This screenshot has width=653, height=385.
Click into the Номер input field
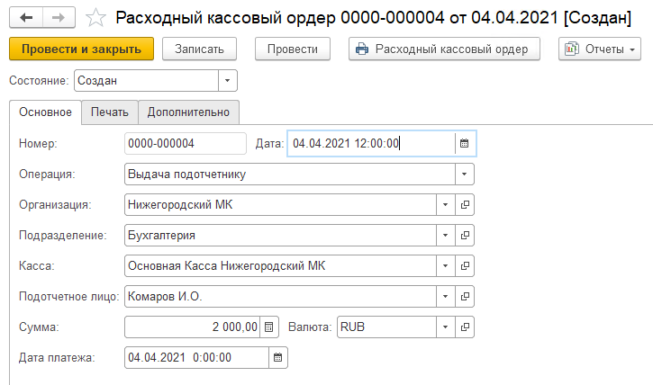coord(185,143)
